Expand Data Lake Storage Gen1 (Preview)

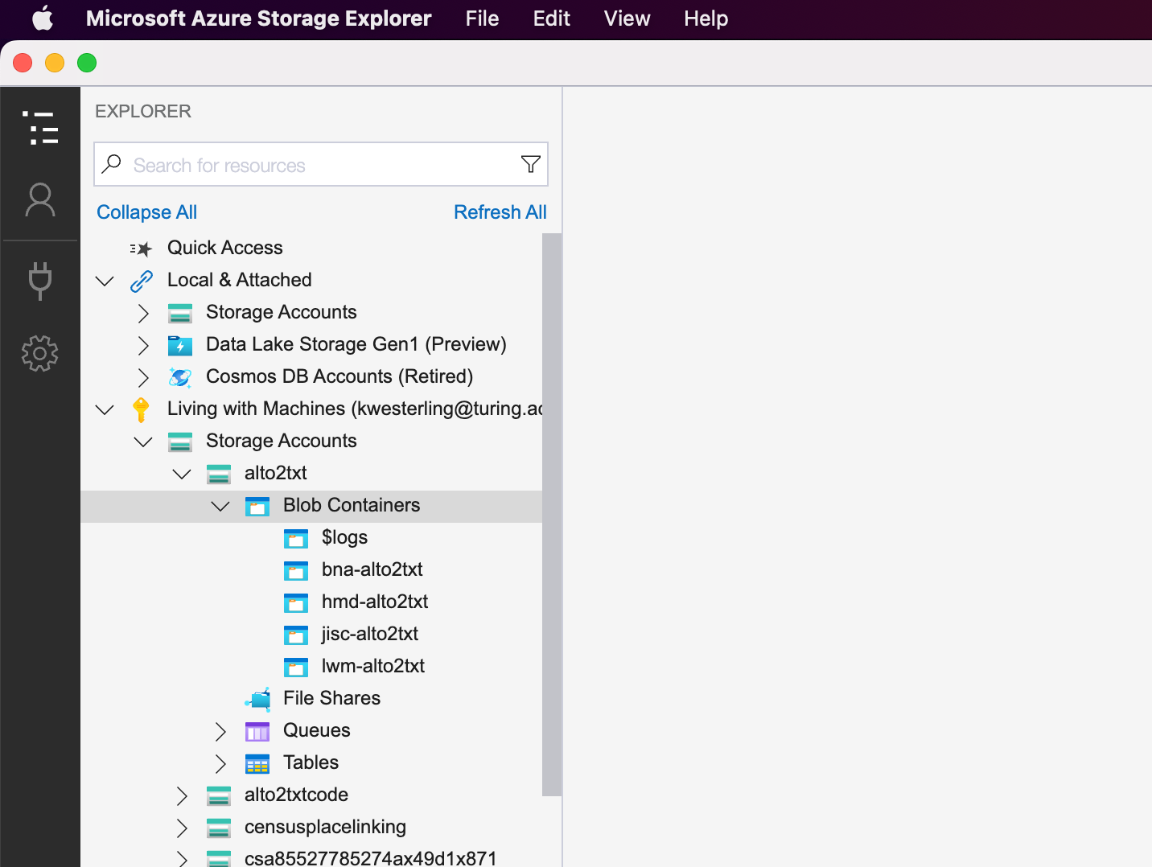point(143,345)
